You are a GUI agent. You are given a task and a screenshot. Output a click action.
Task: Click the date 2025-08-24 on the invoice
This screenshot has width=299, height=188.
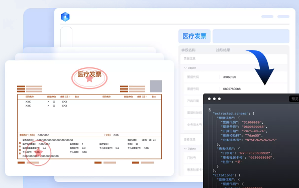click(149, 140)
